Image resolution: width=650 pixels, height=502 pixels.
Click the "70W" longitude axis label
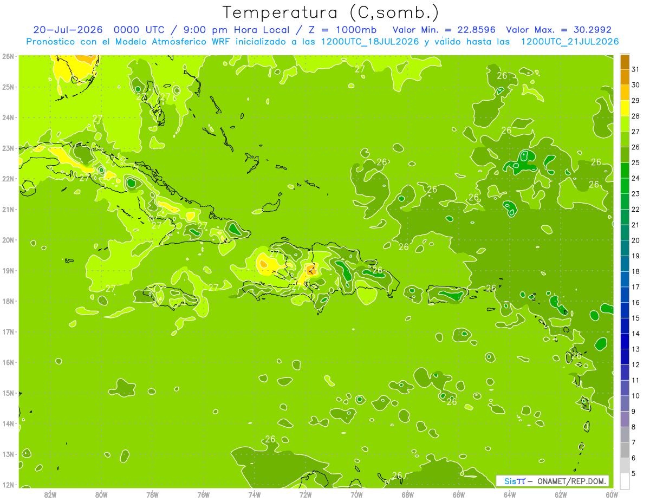coord(356,494)
